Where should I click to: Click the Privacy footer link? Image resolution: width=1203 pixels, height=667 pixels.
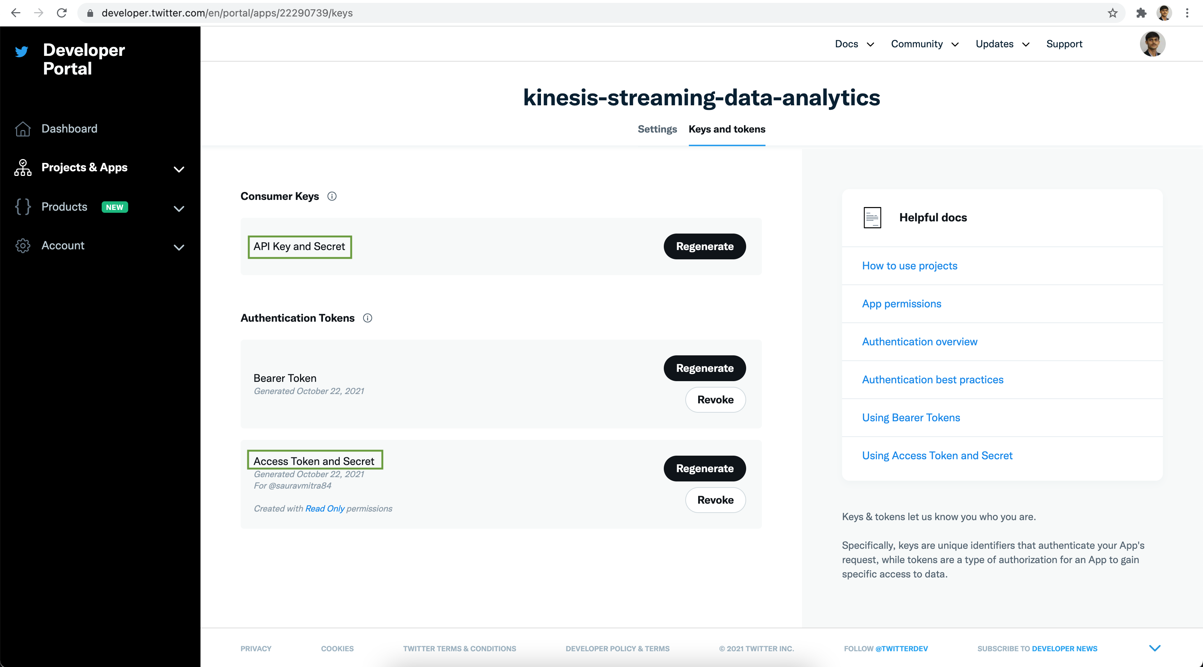(255, 648)
